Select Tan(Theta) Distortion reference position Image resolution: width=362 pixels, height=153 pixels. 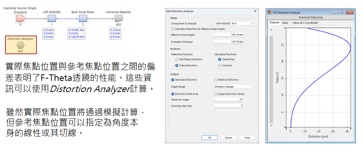tap(177, 59)
